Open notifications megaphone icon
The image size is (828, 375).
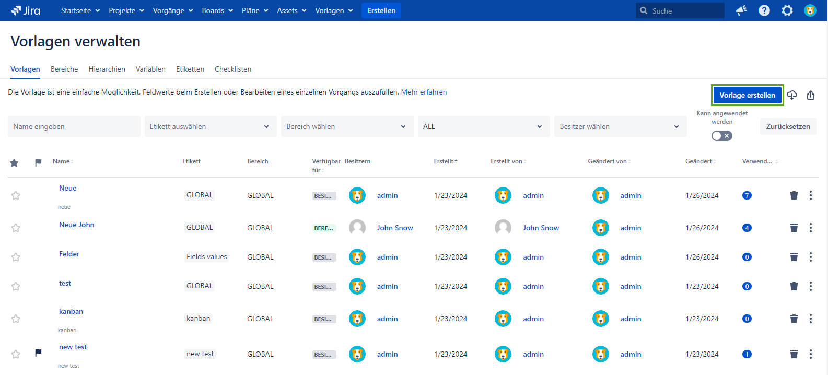[x=741, y=10]
